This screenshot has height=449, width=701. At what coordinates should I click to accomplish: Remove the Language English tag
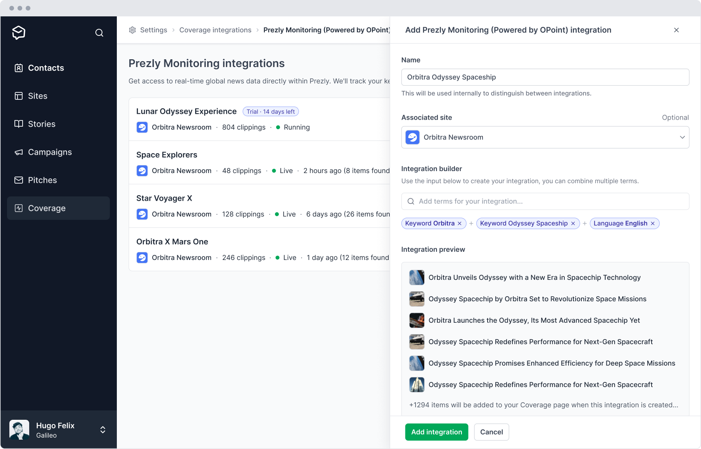pos(653,223)
